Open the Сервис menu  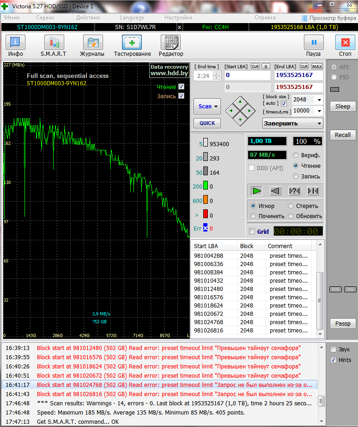45,18
